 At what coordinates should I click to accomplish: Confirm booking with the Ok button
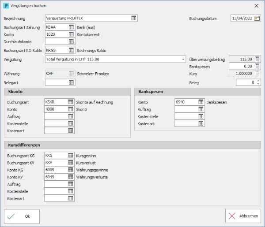click(x=22, y=216)
